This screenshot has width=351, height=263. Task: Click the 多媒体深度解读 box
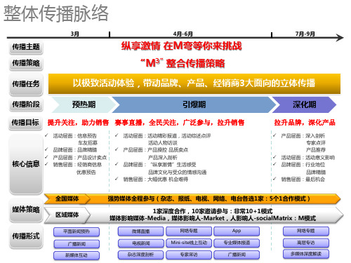click(306, 254)
